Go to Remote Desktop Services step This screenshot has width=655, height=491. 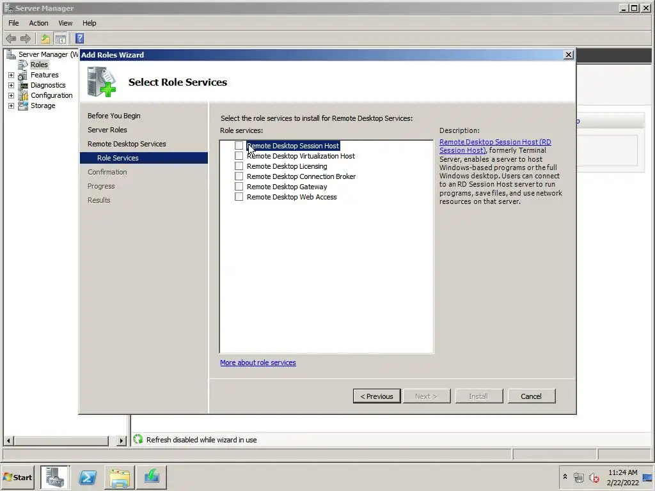point(127,144)
